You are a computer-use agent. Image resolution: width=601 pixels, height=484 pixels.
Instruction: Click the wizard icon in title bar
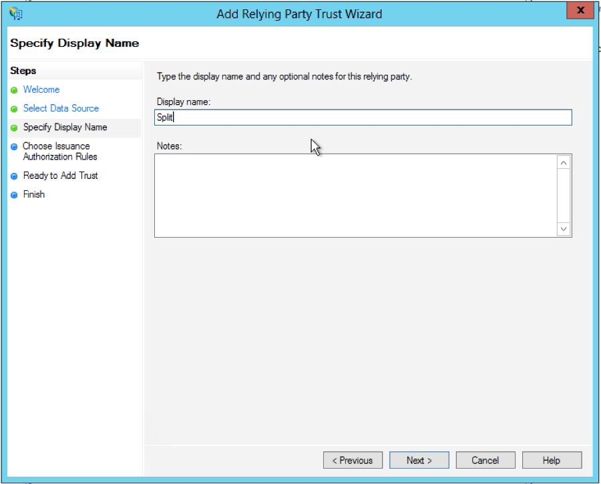point(16,13)
